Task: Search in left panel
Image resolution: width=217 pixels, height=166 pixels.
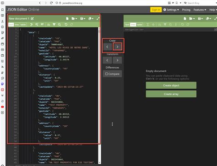Action: [x=60, y=25]
